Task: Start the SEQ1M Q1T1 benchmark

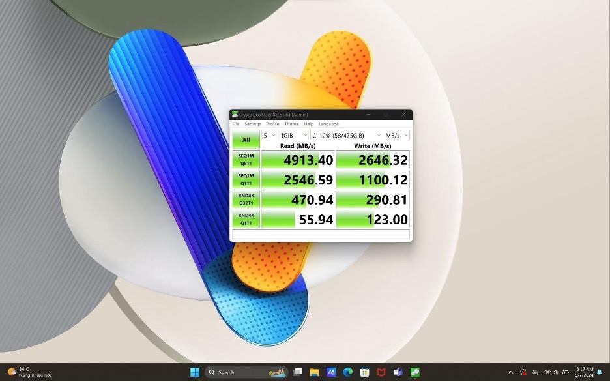Action: tap(246, 179)
